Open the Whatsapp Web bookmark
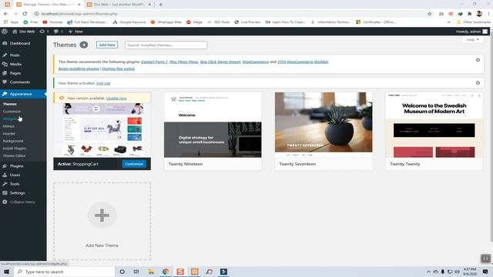 [x=166, y=22]
